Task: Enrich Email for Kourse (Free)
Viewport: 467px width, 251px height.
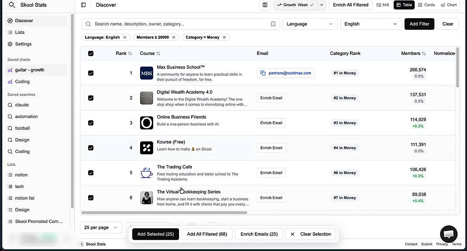Action: coord(271,148)
